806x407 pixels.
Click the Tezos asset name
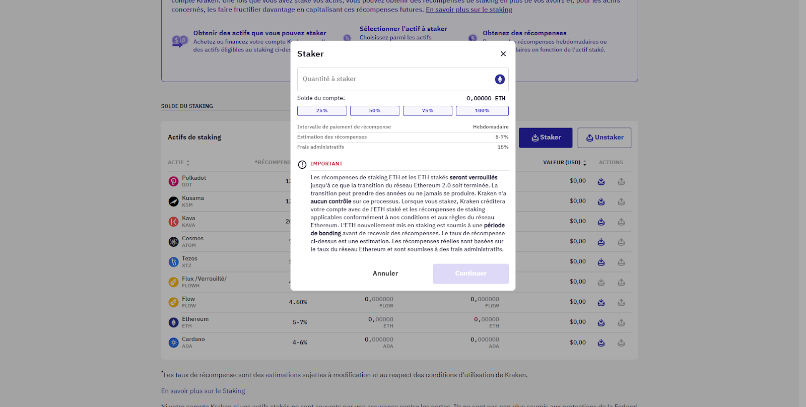click(x=190, y=258)
